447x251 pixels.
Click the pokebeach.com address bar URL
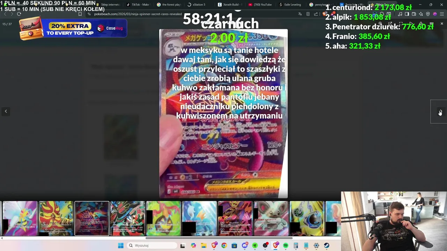pos(138,14)
